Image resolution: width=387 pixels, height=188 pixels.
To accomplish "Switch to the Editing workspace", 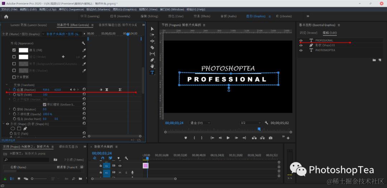I will pos(149,16).
